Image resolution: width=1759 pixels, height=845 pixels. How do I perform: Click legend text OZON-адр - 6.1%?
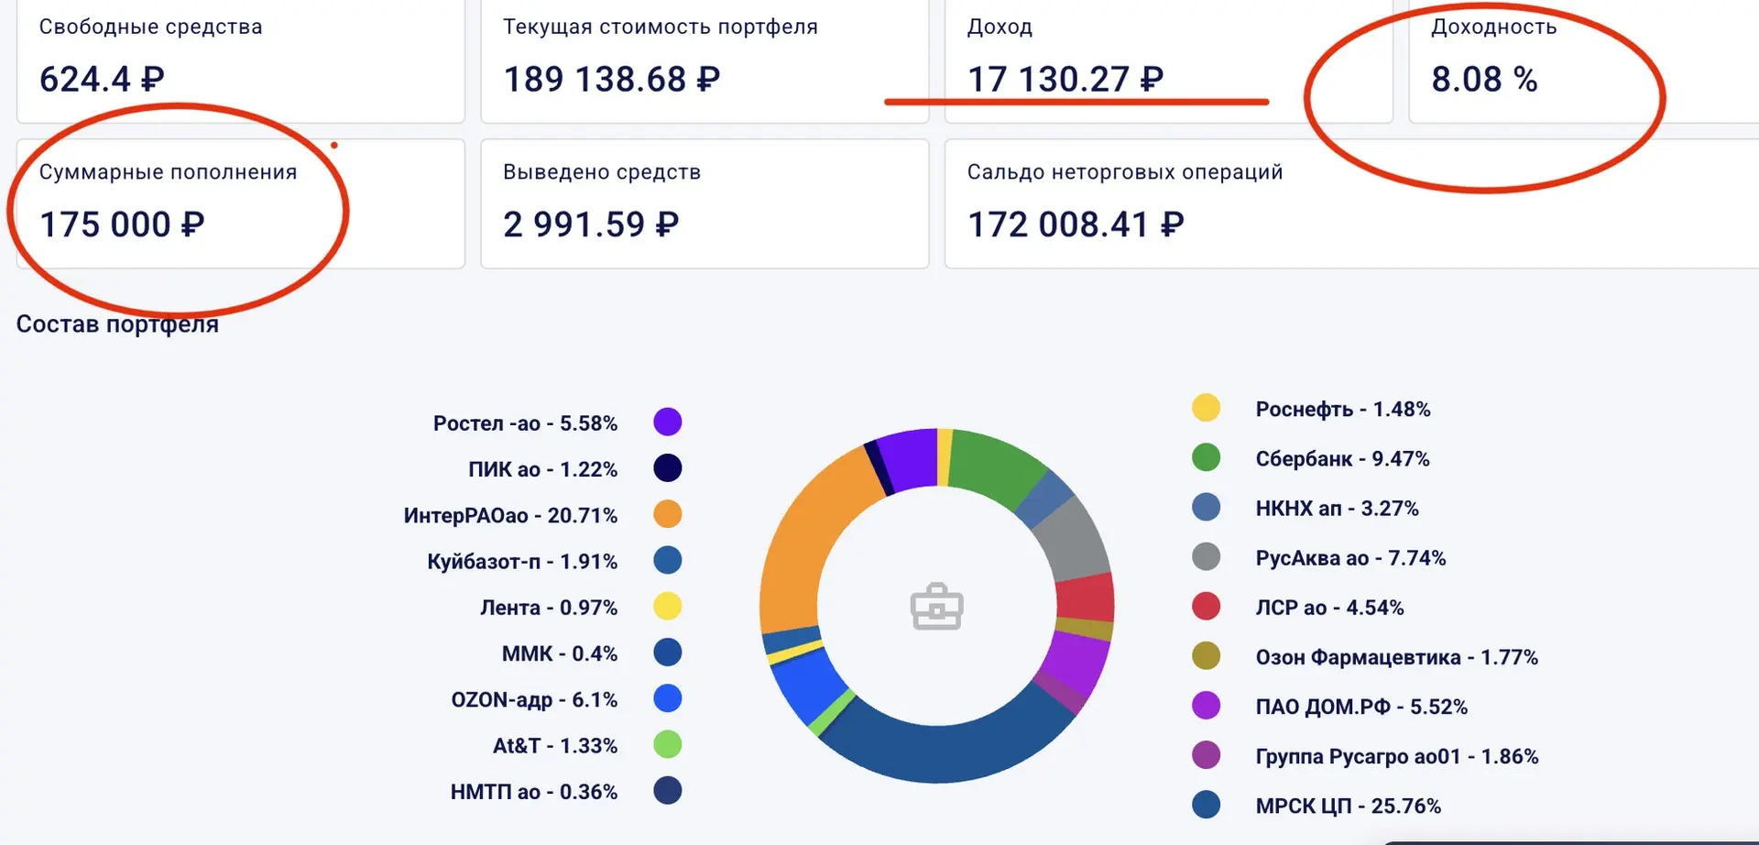click(x=534, y=700)
